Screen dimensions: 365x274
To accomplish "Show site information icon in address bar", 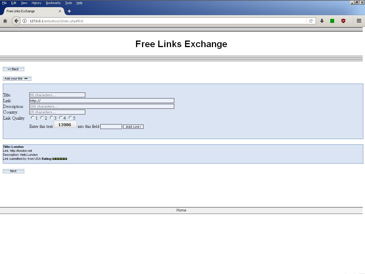I will [25, 21].
